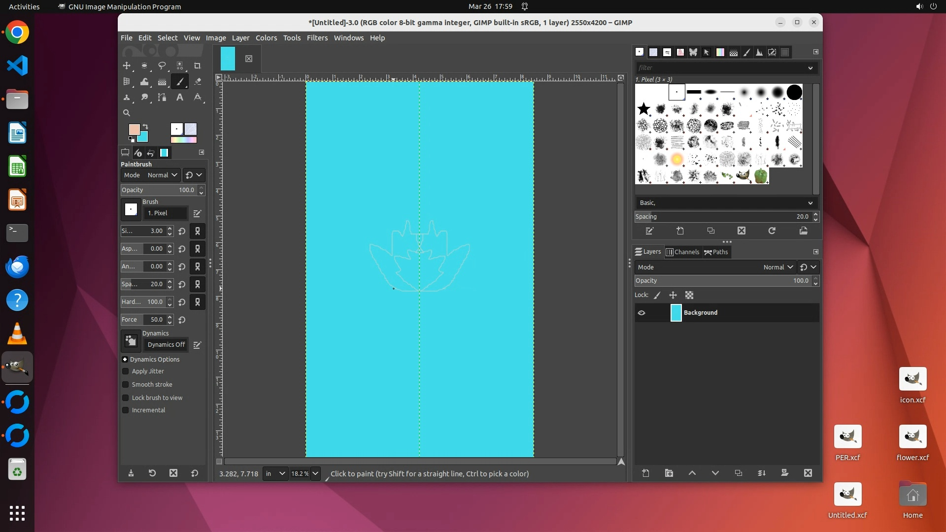Open the Filters menu
The height and width of the screenshot is (532, 946).
click(317, 38)
